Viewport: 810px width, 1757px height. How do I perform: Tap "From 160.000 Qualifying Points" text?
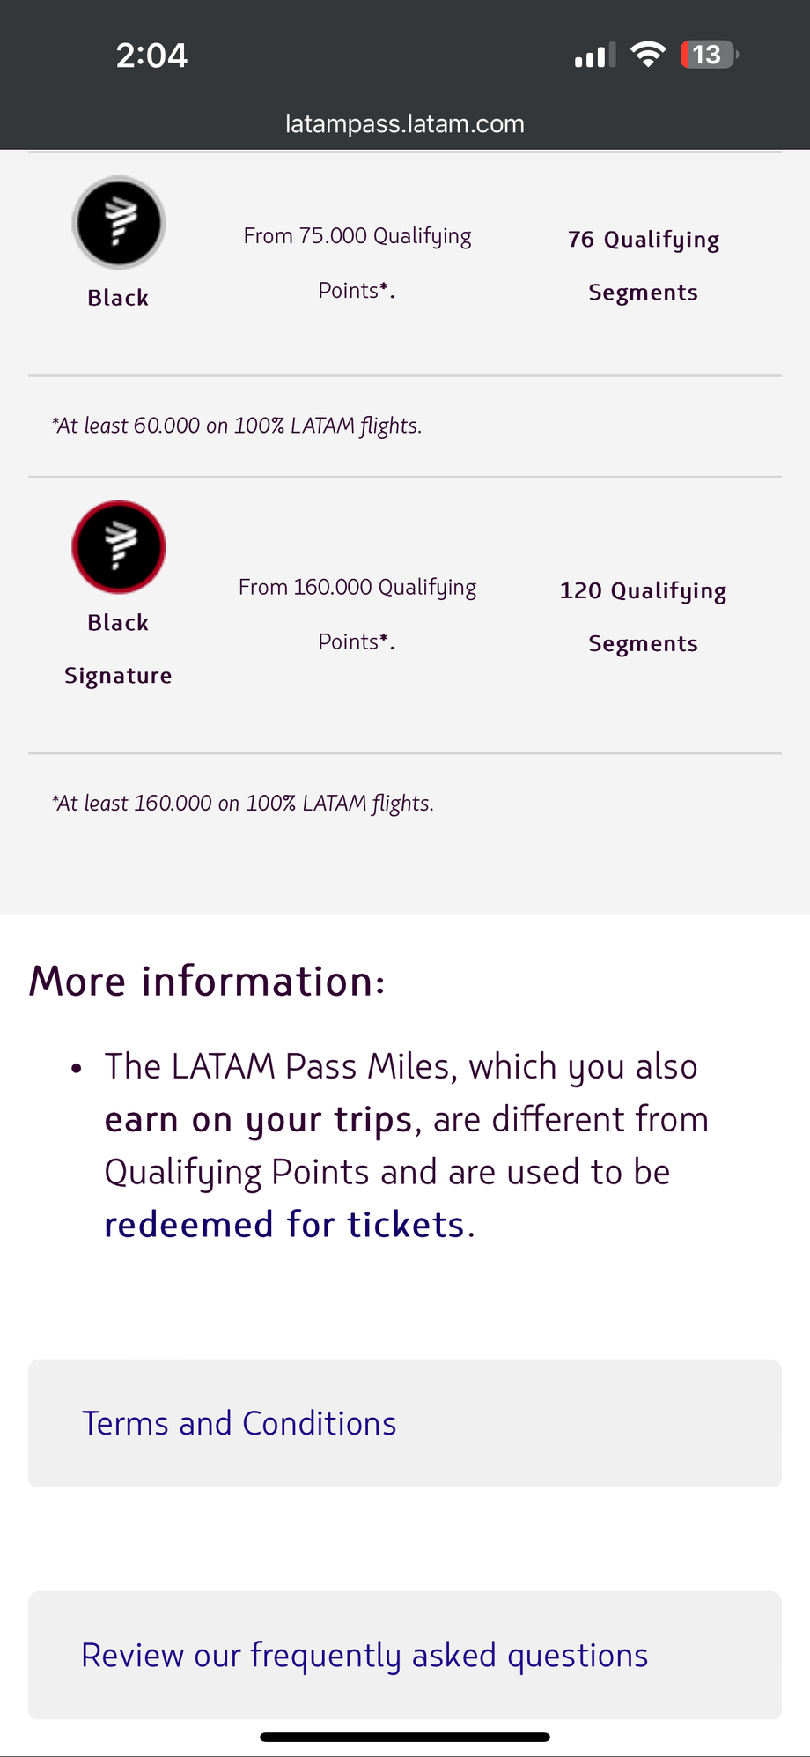357,614
